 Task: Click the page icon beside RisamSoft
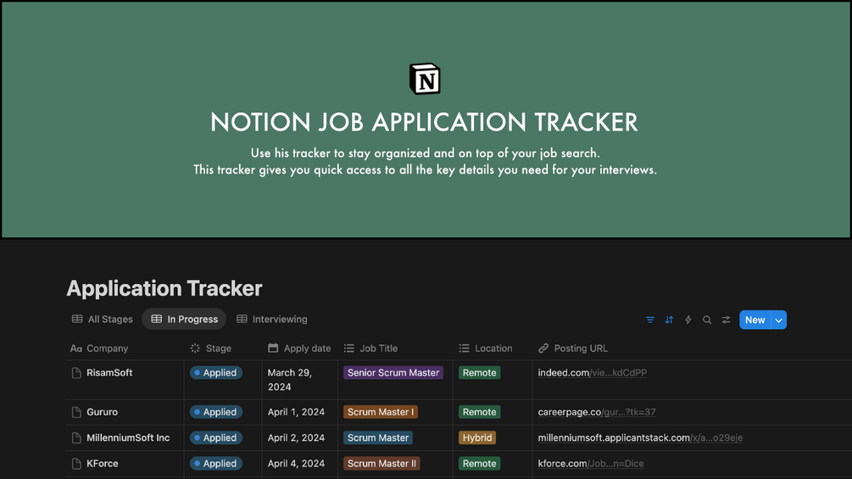pos(76,373)
